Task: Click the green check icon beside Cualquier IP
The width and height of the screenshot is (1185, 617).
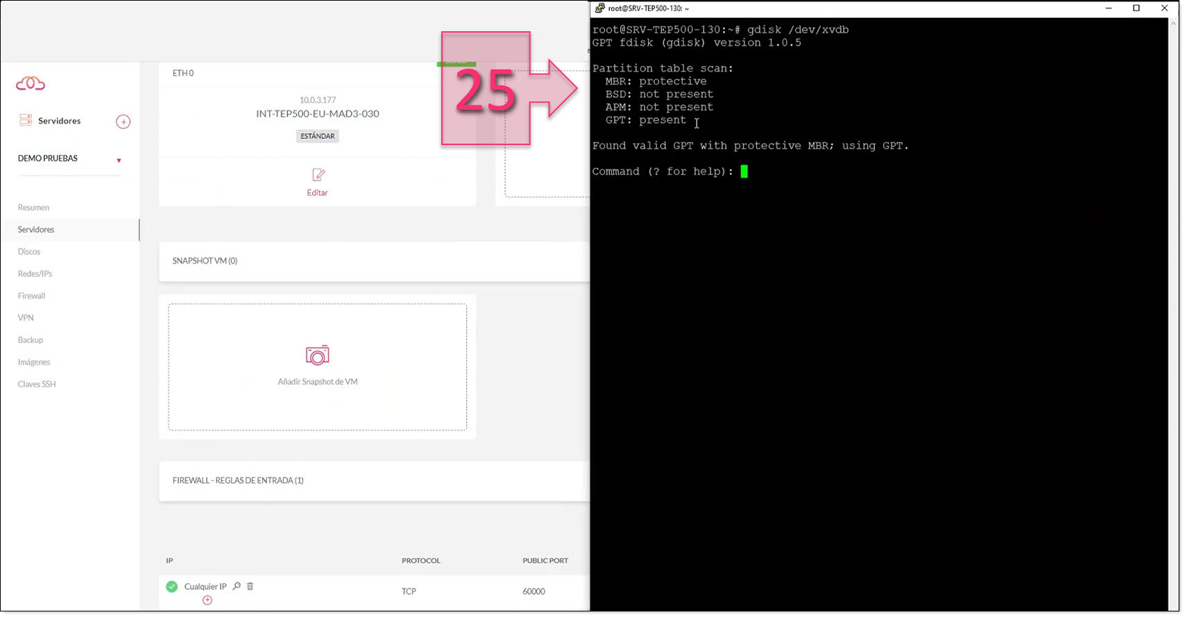Action: 172,586
